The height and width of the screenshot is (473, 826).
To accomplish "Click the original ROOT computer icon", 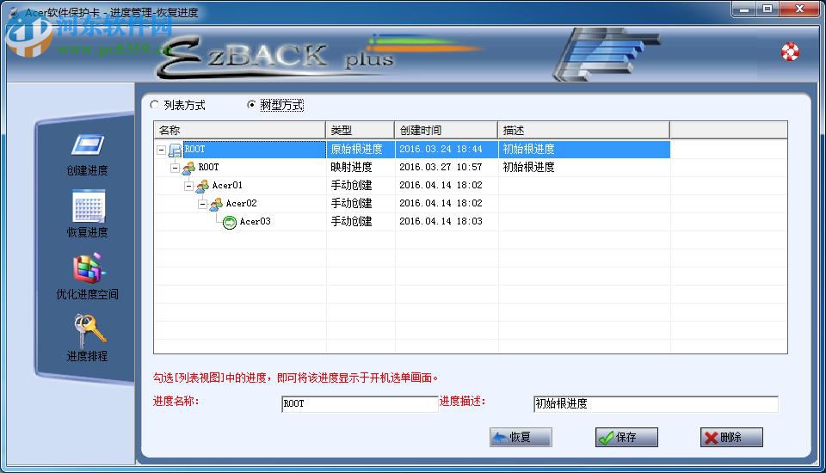I will pos(175,150).
